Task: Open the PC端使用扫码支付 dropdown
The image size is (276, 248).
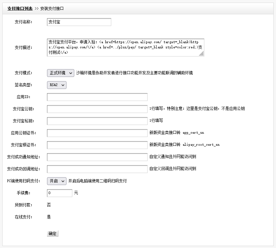Action: (56, 181)
